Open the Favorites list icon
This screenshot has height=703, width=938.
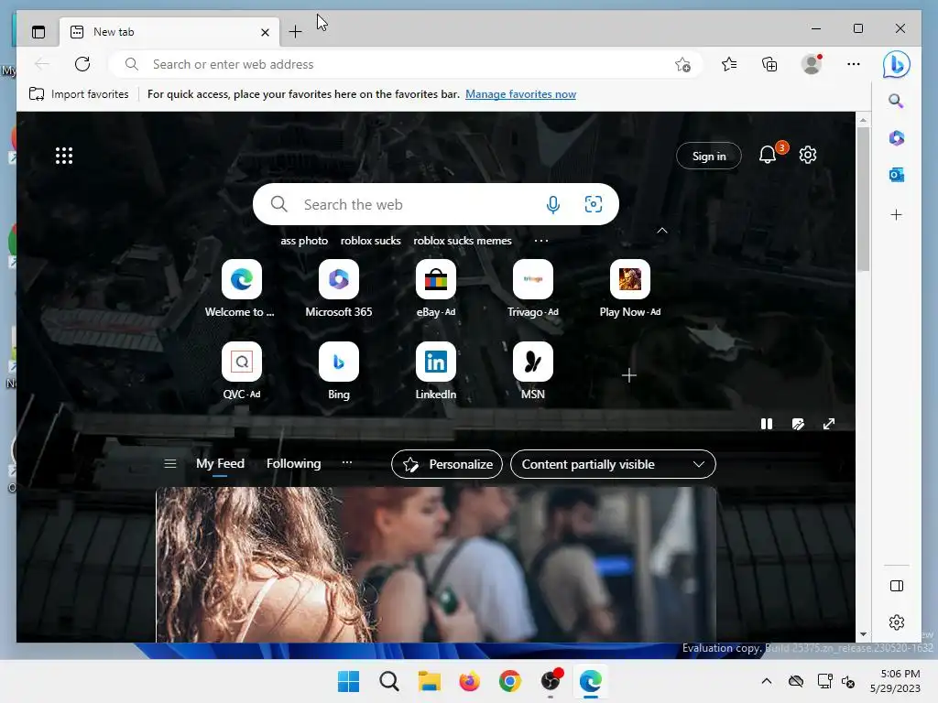coord(729,64)
